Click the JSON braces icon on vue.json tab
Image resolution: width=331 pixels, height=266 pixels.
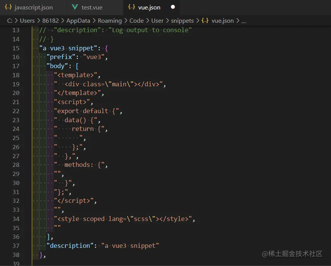[131, 7]
